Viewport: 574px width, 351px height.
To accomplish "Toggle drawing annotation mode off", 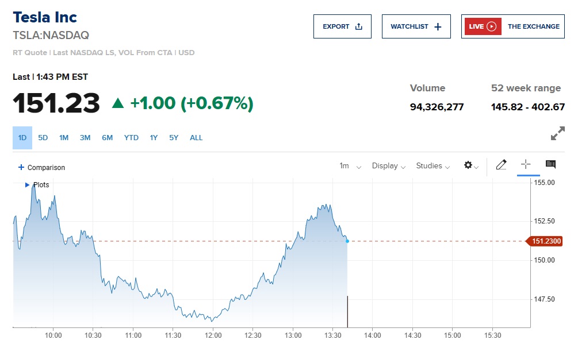I will (x=501, y=165).
